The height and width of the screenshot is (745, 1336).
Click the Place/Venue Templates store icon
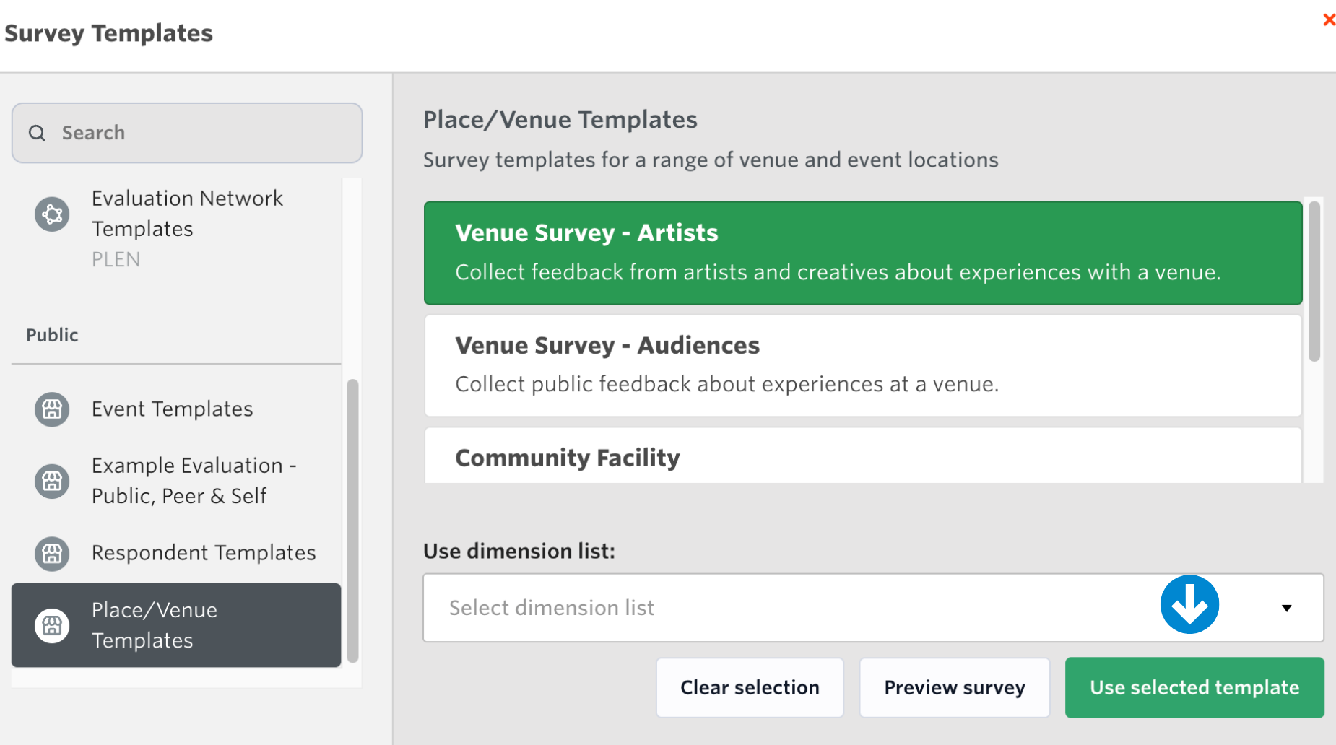(52, 625)
